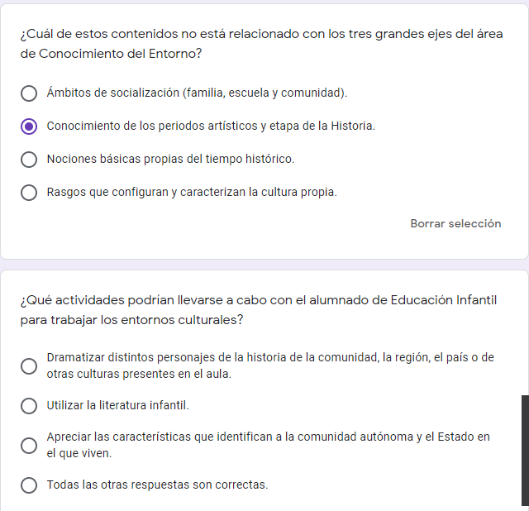529x511 pixels.
Task: Click the 'Borrar selección' button
Action: pyautogui.click(x=455, y=223)
